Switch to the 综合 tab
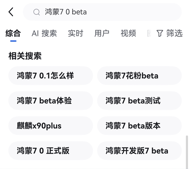The height and width of the screenshot is (169, 190). click(13, 33)
